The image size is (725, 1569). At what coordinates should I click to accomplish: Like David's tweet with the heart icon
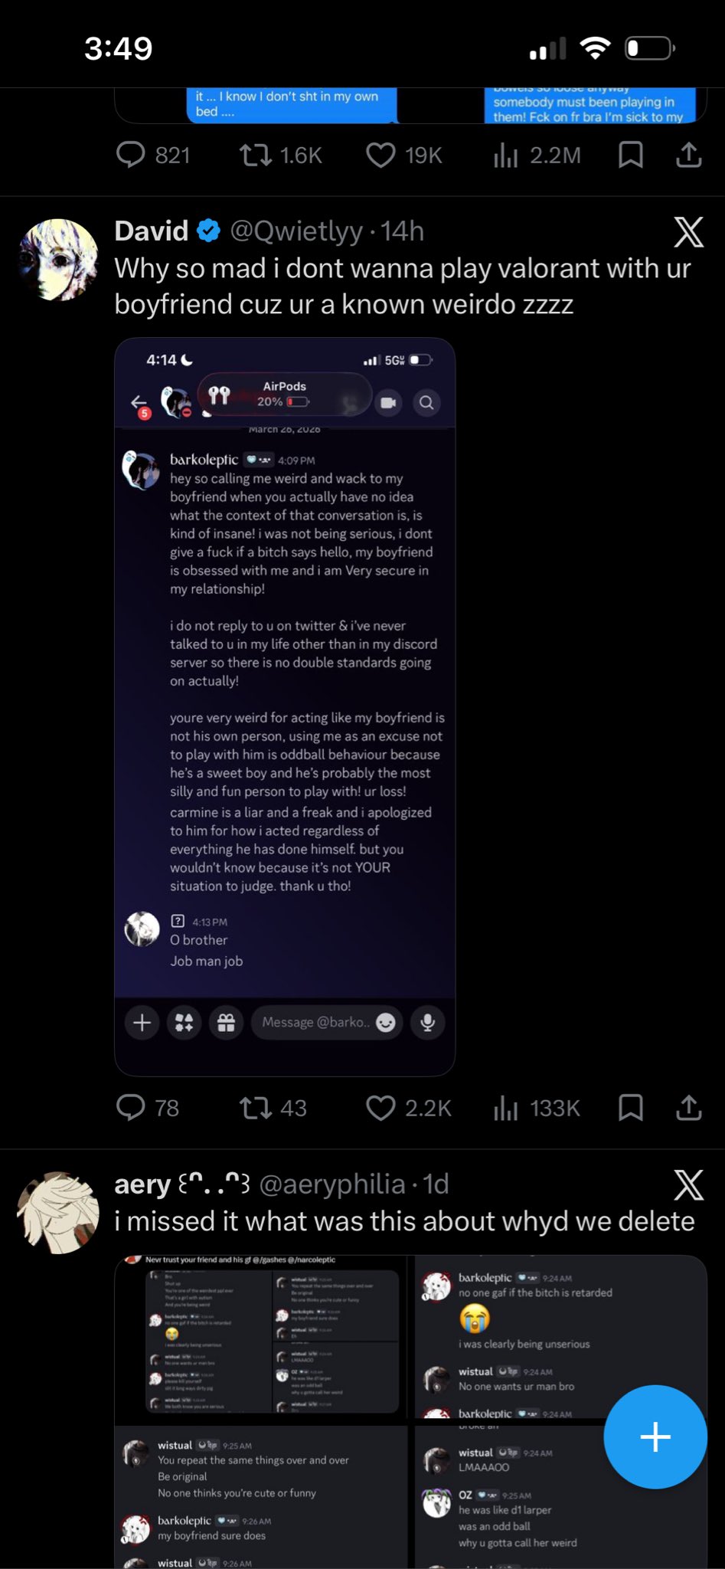tap(380, 1108)
